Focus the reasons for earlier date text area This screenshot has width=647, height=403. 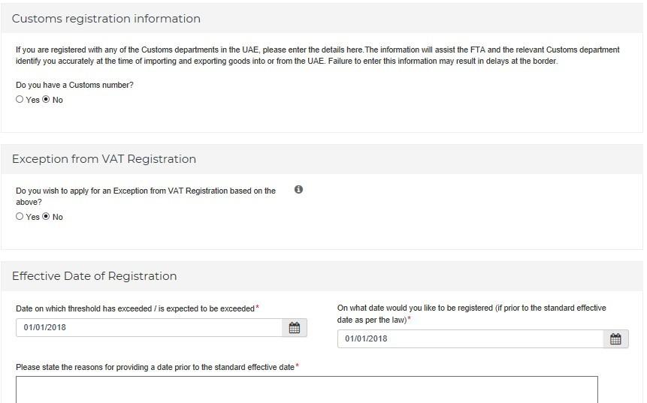click(x=307, y=389)
